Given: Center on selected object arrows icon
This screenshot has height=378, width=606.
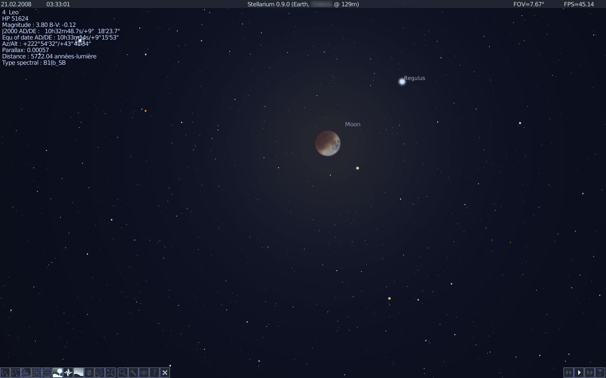Looking at the screenshot, I should click(110, 373).
